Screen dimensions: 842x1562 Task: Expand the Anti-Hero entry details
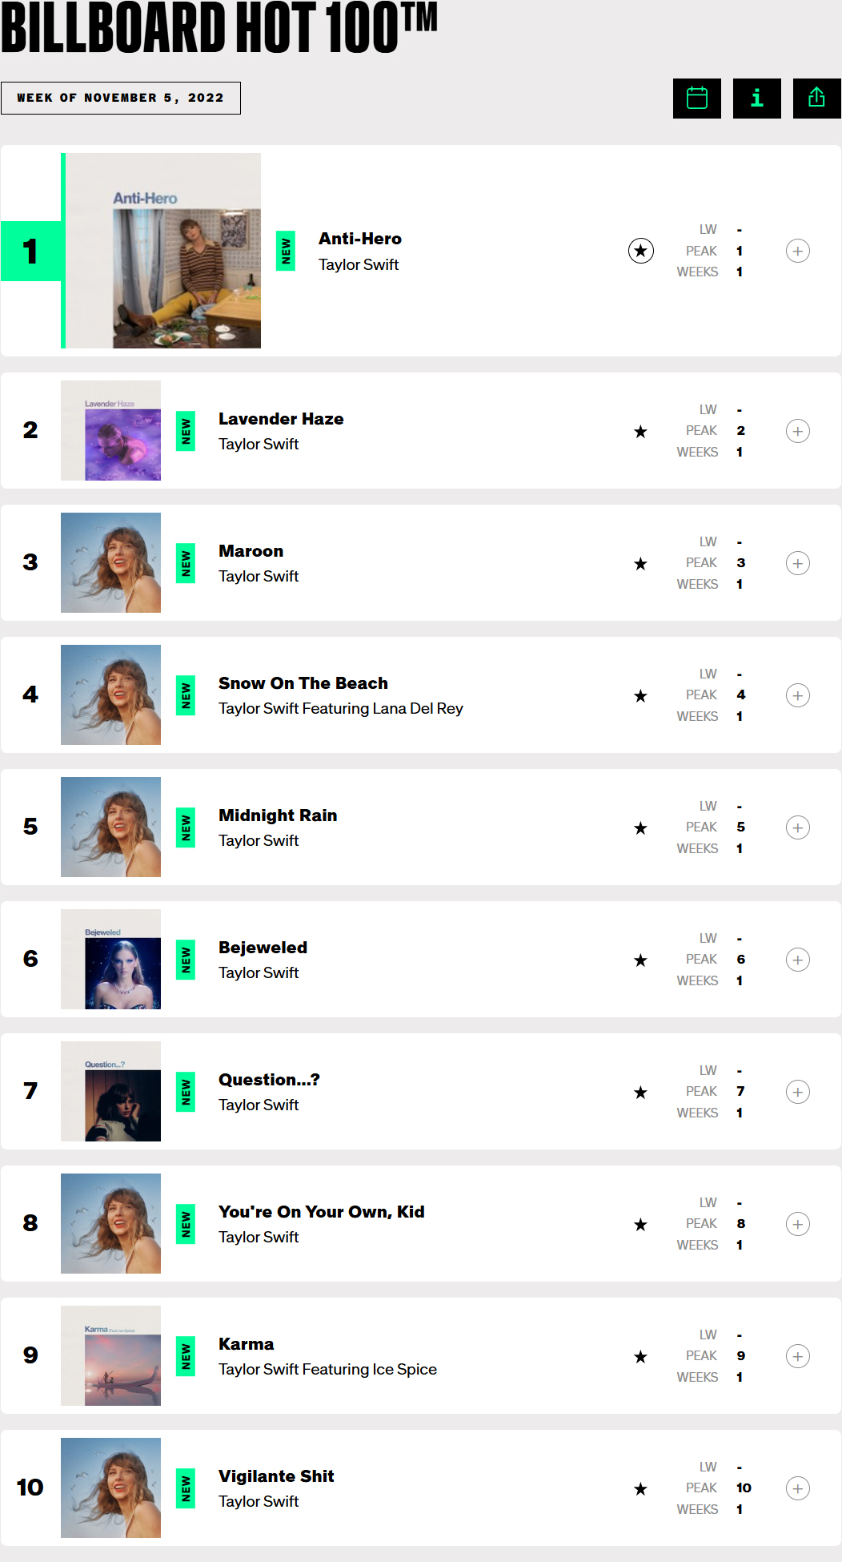click(797, 251)
